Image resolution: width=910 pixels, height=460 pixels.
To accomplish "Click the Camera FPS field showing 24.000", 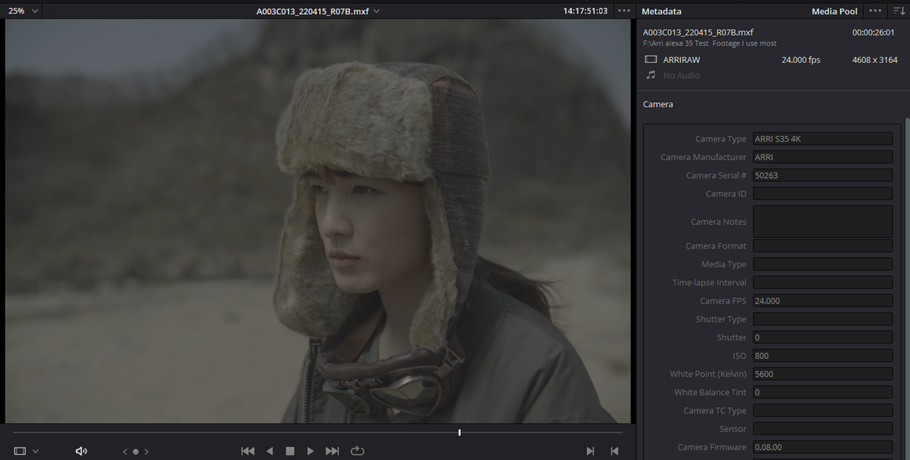I will (x=823, y=301).
